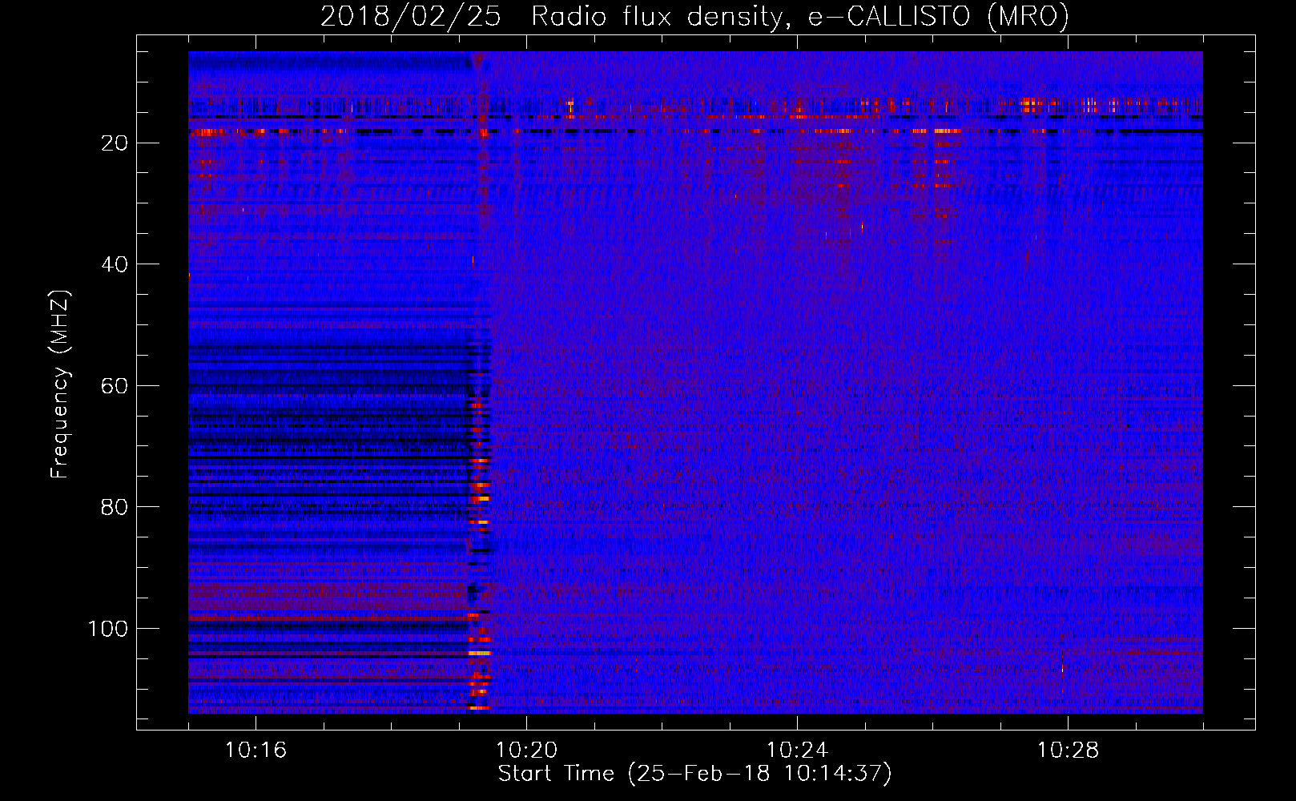Click the 10:16 time tick label
The width and height of the screenshot is (1296, 801).
pos(256,751)
